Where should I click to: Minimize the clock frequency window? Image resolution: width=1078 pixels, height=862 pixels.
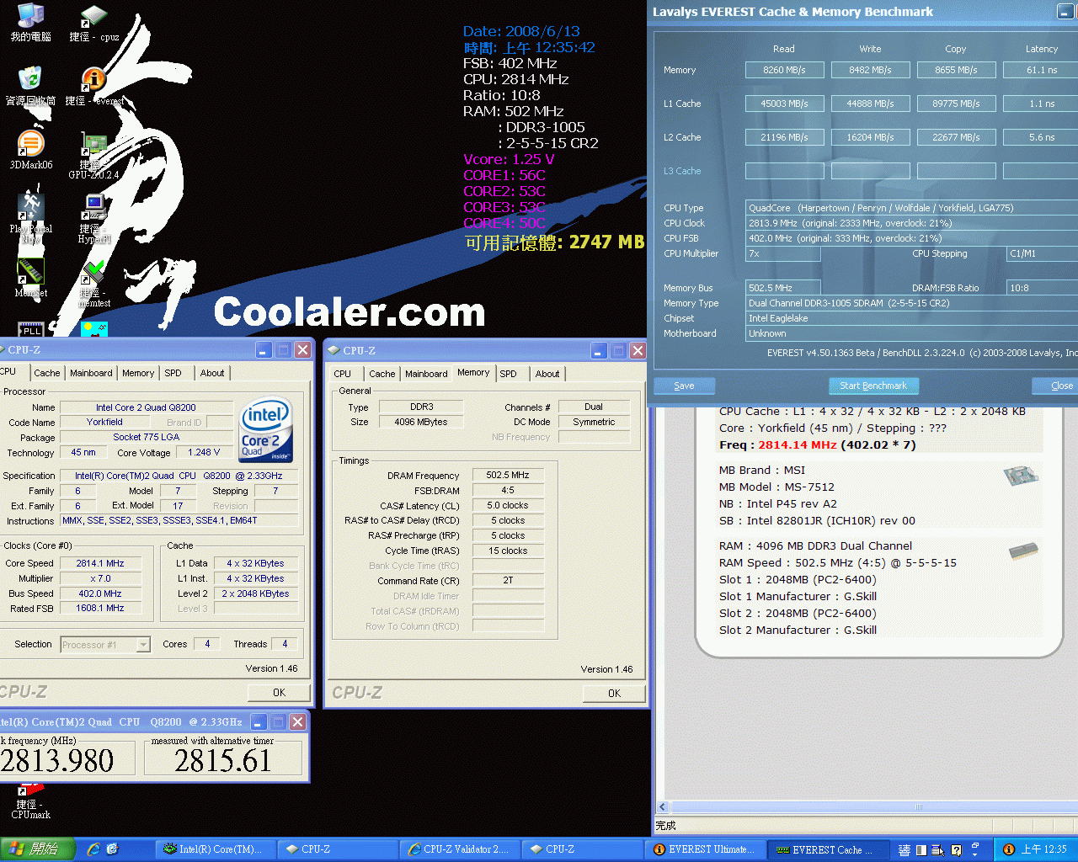pos(259,722)
